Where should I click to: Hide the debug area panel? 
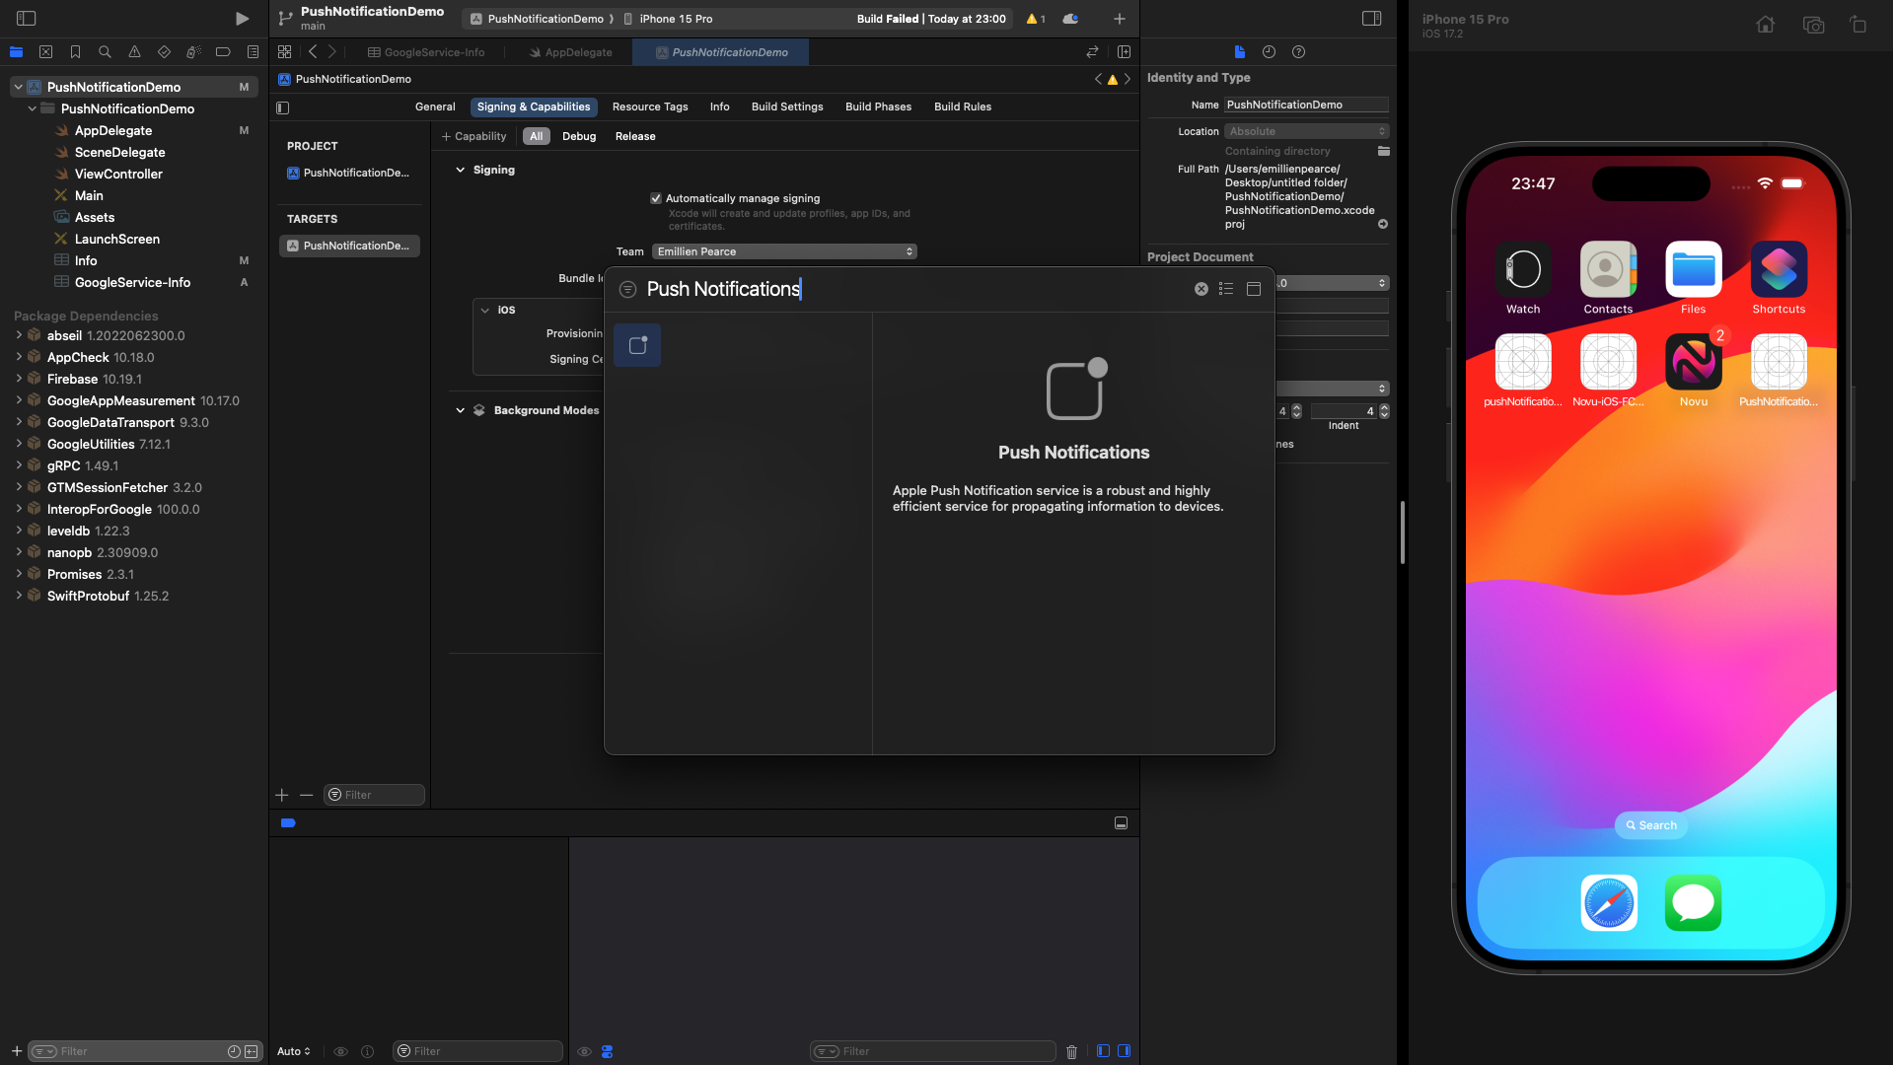tap(1121, 823)
